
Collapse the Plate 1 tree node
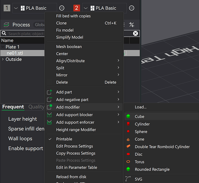[x=3, y=47]
